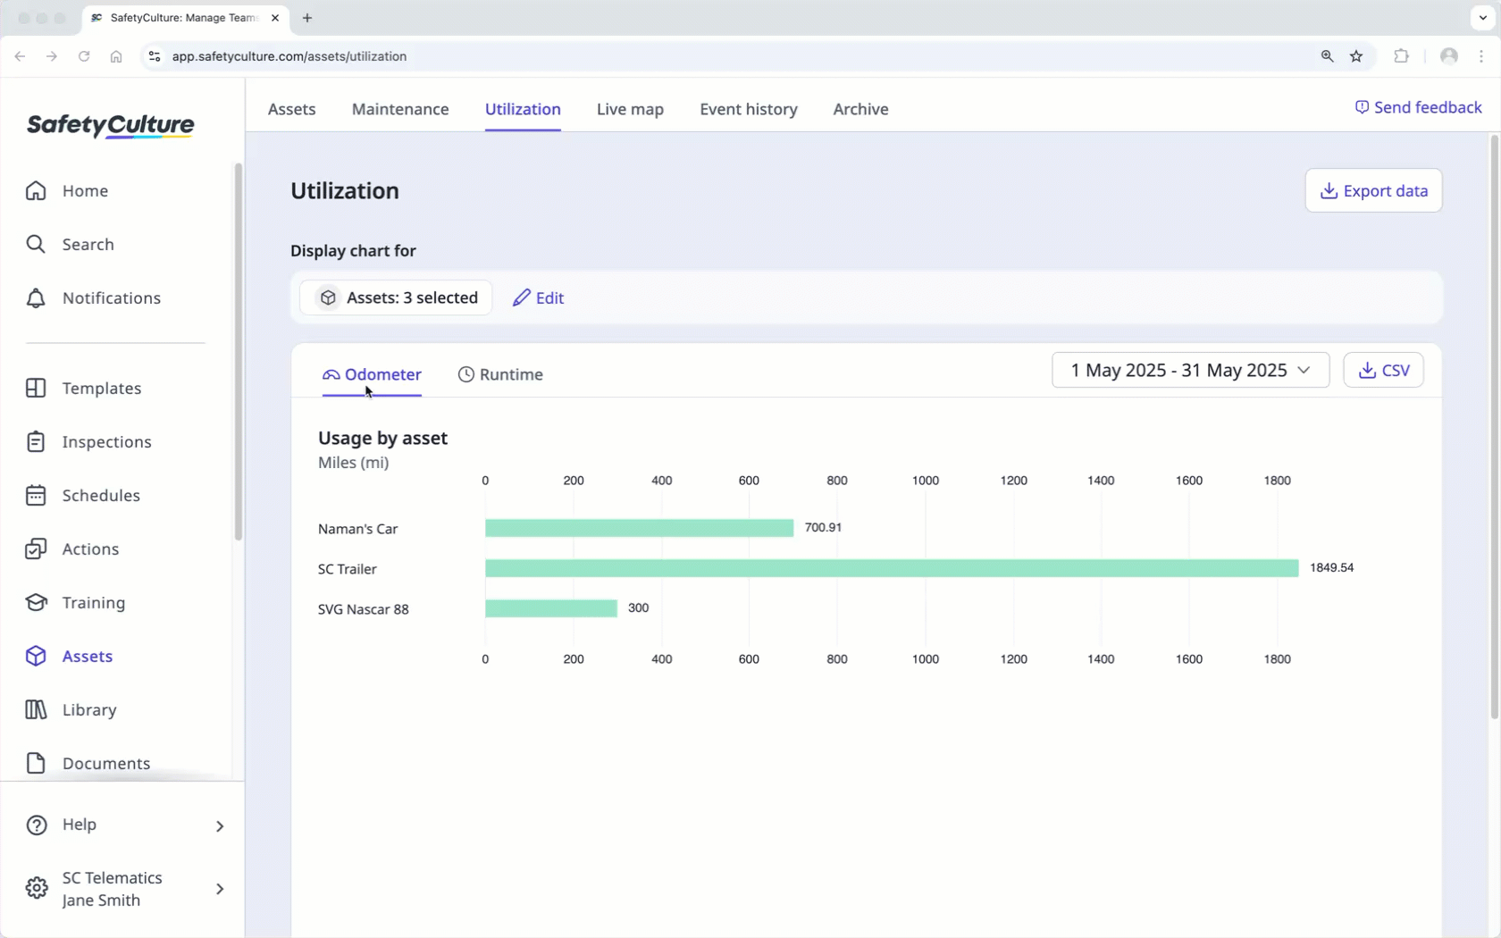Click the cube icon in Assets selected chip
The height and width of the screenshot is (938, 1501).
(328, 297)
